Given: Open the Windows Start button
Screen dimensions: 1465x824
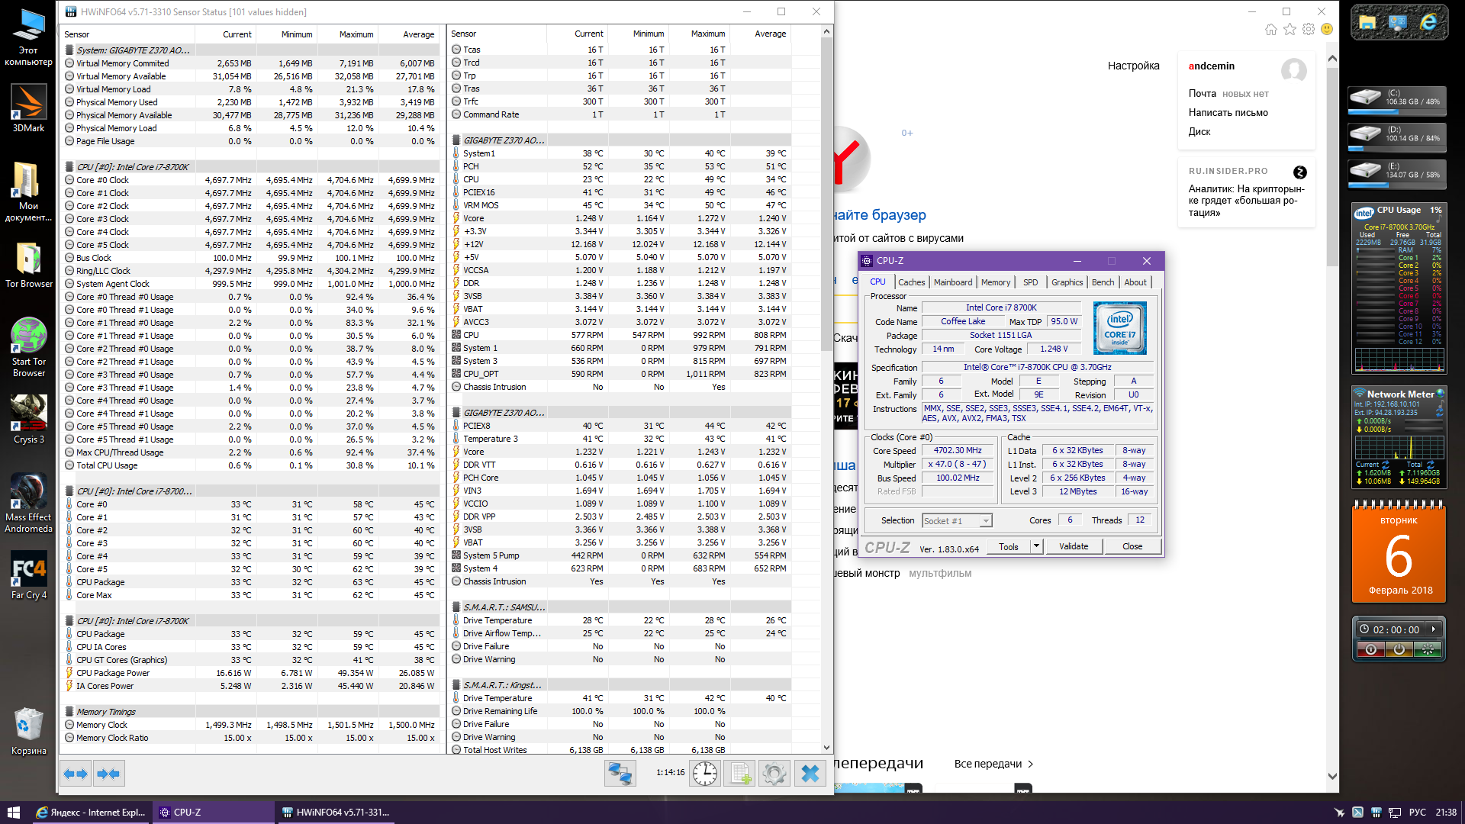Looking at the screenshot, I should tap(13, 813).
